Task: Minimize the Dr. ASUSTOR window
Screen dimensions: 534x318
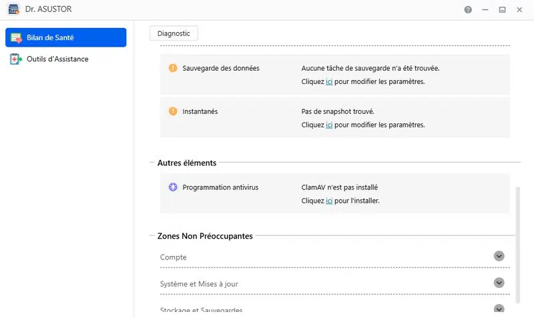Action: (485, 10)
